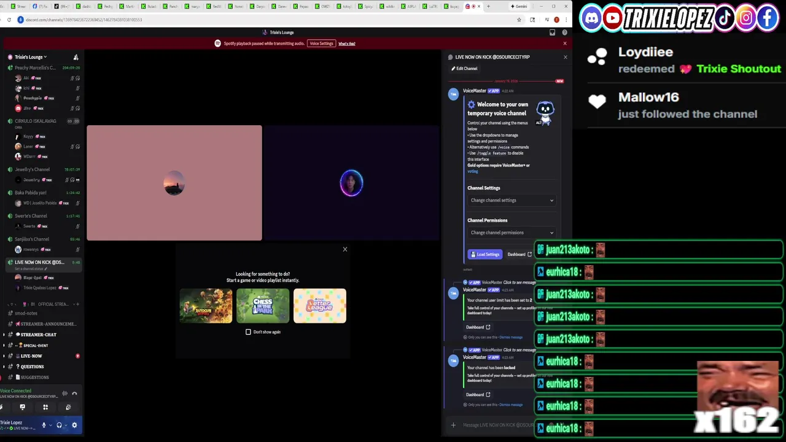Select the pink sunset avatar video tile
Screen dimensions: 786x442
pyautogui.click(x=174, y=183)
